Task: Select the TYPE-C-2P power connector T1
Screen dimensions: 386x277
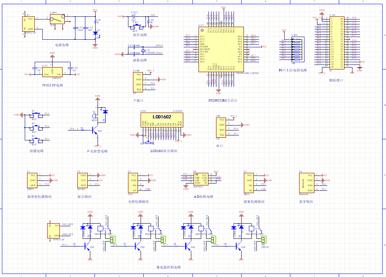Action: click(x=29, y=24)
